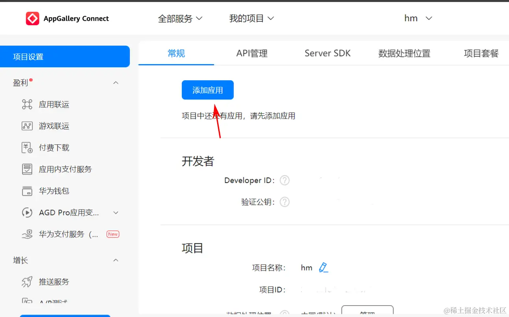This screenshot has height=317, width=509.
Task: Open 游戏联运 menu item
Action: click(54, 126)
